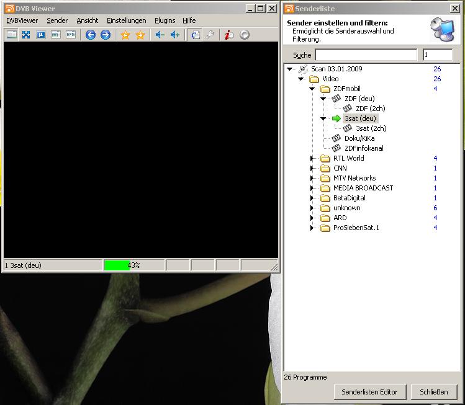Toggle the Senderliste window toolbar button
Screen dimensions: 465x405
coord(195,35)
